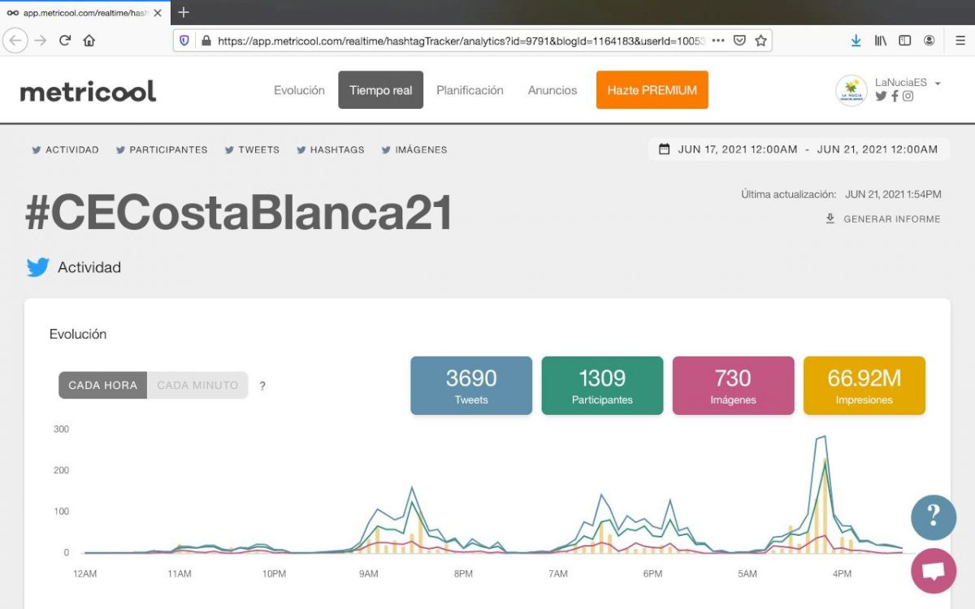Open the date range picker
Screen dimensions: 975x609
point(799,149)
